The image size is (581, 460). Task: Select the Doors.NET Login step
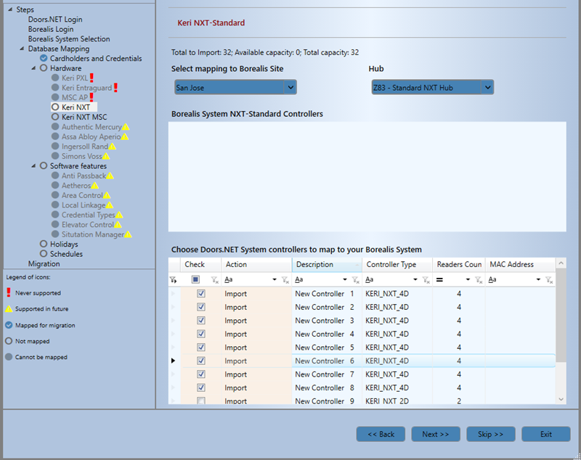pyautogui.click(x=55, y=20)
